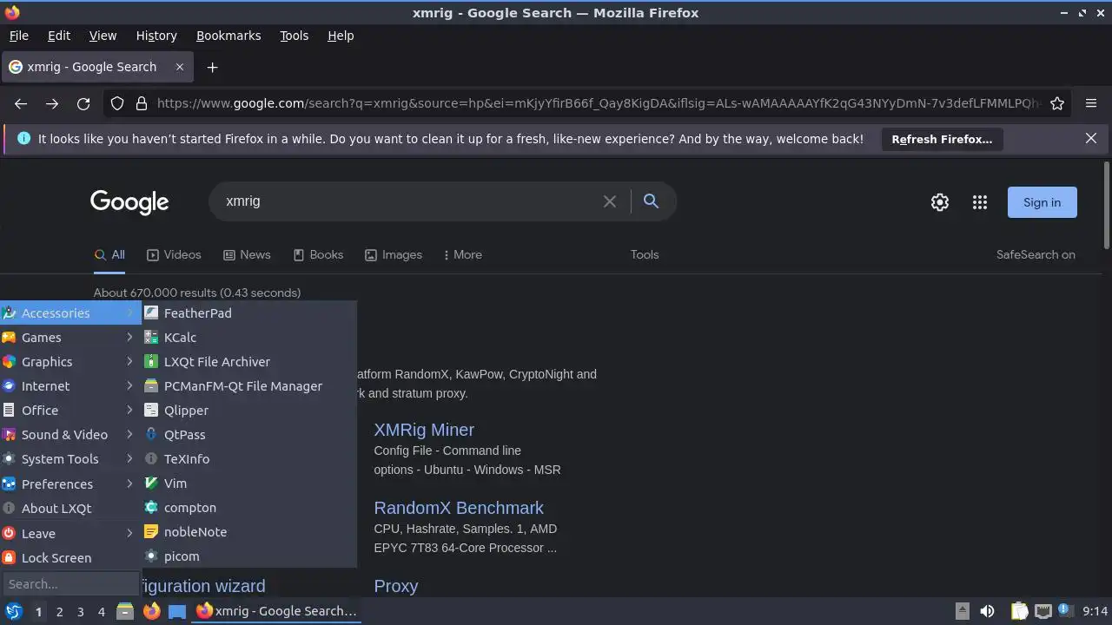Open TeXInfo from the menu

(249, 459)
